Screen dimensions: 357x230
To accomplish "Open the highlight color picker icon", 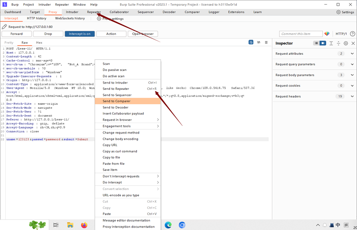I will point(327,34).
